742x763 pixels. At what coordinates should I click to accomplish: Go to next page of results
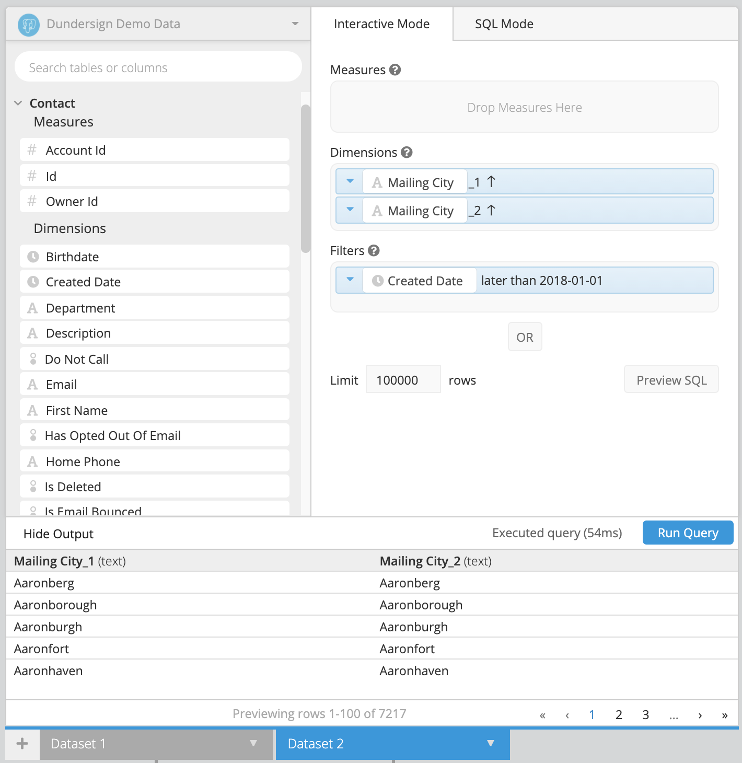click(700, 715)
